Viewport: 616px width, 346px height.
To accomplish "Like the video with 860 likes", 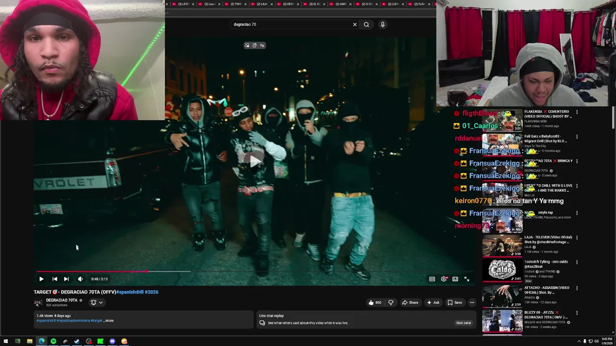I will point(375,302).
